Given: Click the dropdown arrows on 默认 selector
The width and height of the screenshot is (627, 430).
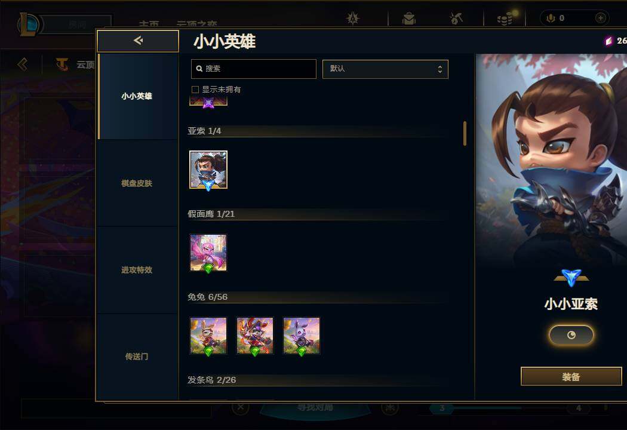Looking at the screenshot, I should click(440, 69).
